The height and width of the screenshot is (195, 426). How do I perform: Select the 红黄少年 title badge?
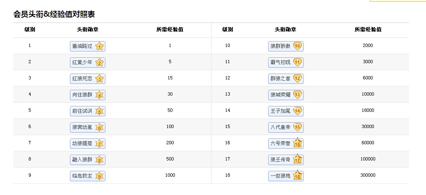(x=87, y=63)
